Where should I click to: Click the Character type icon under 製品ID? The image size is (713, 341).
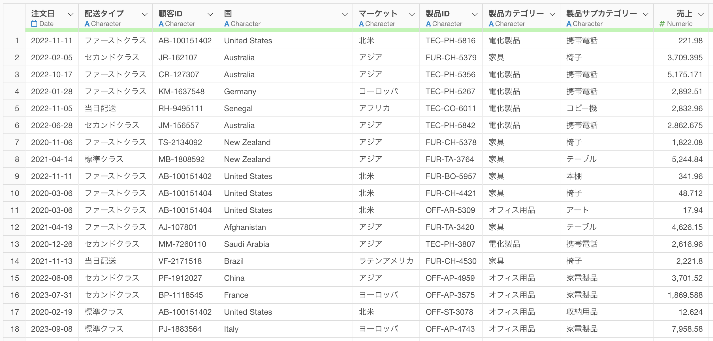(x=428, y=24)
